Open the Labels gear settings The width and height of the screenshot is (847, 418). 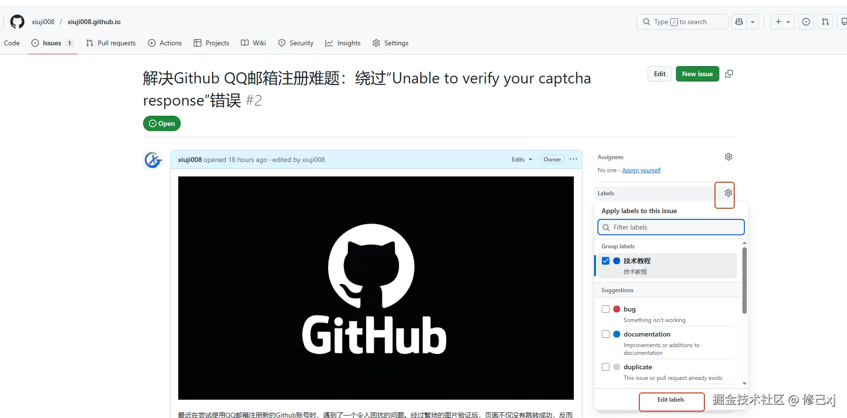click(728, 193)
